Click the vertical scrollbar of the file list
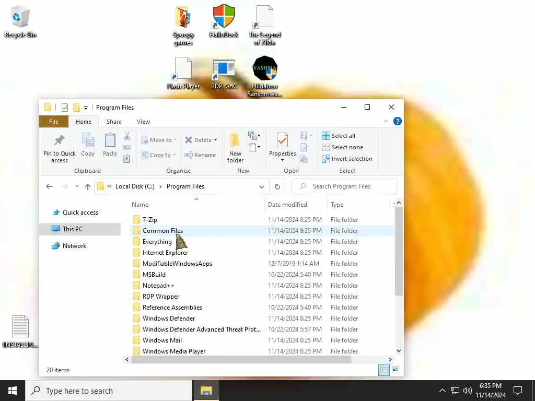This screenshot has height=401, width=535. coord(399,251)
